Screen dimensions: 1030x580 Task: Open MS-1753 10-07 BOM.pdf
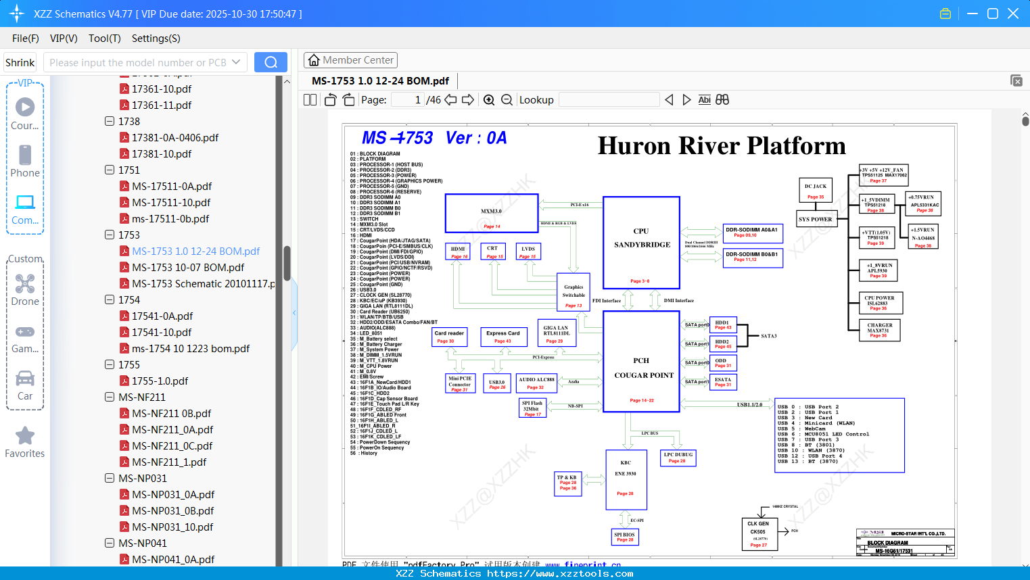pos(188,267)
